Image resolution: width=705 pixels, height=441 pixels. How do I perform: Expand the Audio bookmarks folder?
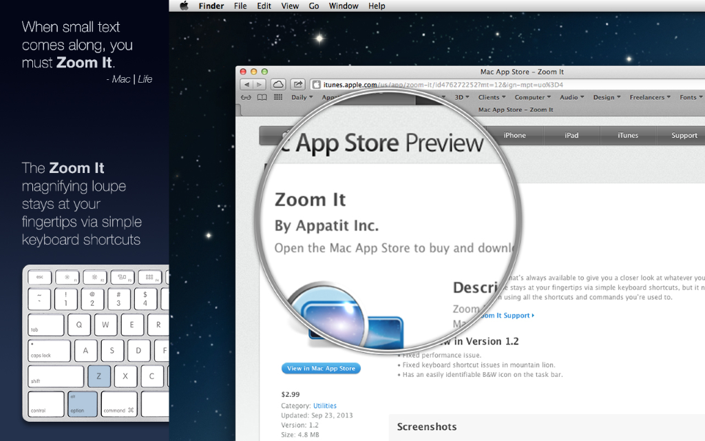point(572,97)
